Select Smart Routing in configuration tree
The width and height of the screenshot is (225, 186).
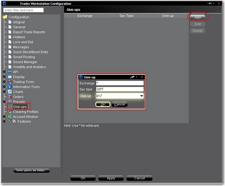coord(24,57)
